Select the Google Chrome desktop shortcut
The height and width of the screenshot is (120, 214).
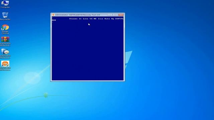coord(5,29)
